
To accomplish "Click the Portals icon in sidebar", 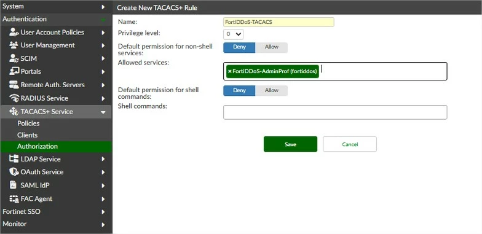I will click(14, 71).
